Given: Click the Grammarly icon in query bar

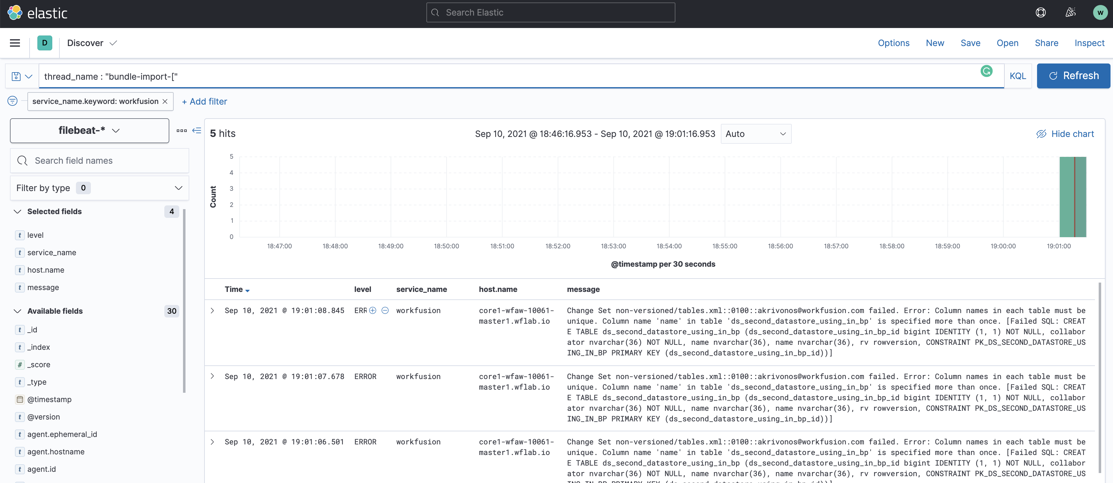Looking at the screenshot, I should coord(986,71).
